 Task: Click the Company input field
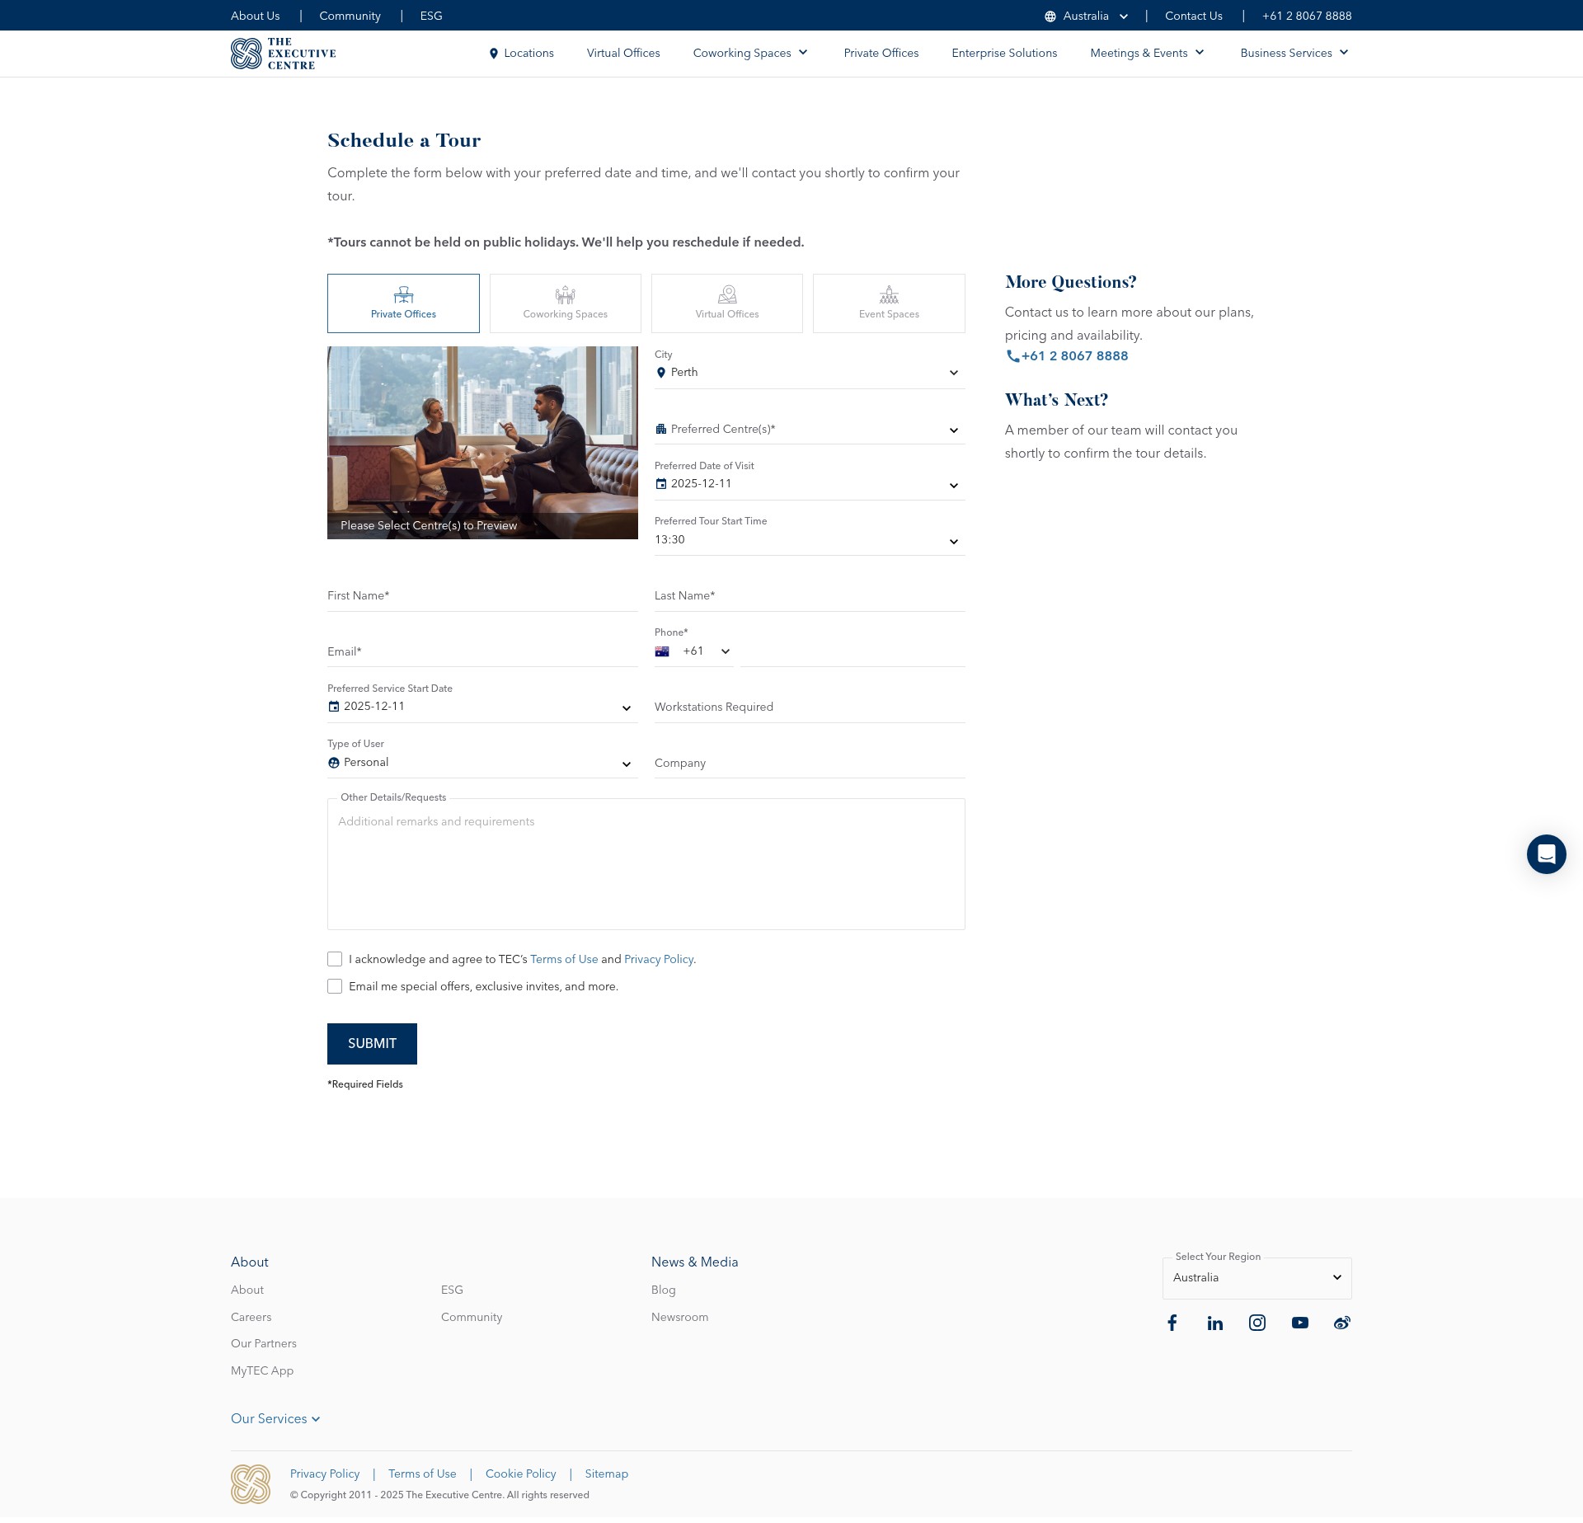[810, 764]
